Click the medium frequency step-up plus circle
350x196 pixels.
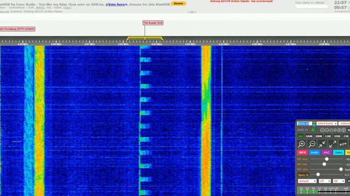coord(339,130)
